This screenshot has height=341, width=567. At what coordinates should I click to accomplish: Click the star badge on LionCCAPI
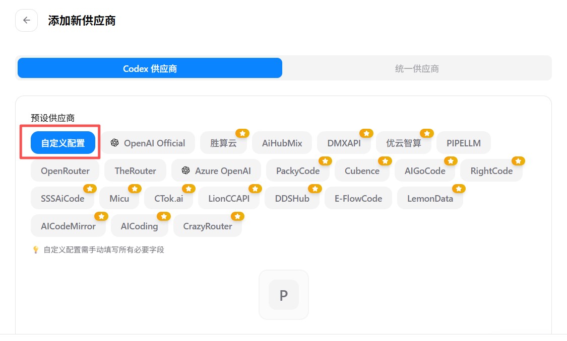click(255, 189)
